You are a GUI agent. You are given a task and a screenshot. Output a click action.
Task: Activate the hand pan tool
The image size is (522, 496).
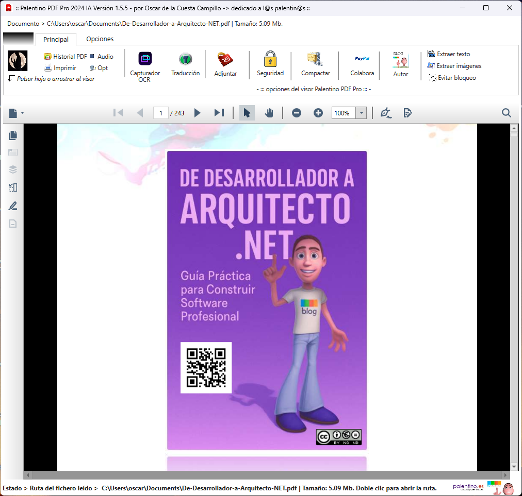coord(269,113)
